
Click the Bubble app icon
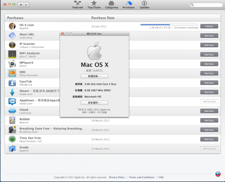(12, 120)
